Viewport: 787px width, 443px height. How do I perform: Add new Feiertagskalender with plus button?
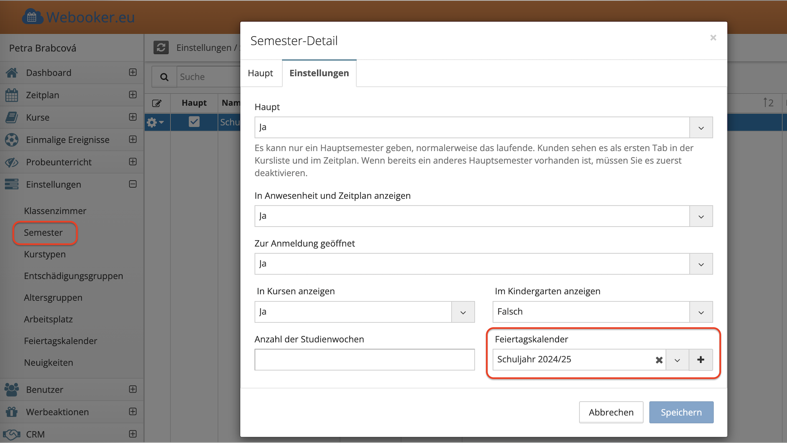[700, 360]
